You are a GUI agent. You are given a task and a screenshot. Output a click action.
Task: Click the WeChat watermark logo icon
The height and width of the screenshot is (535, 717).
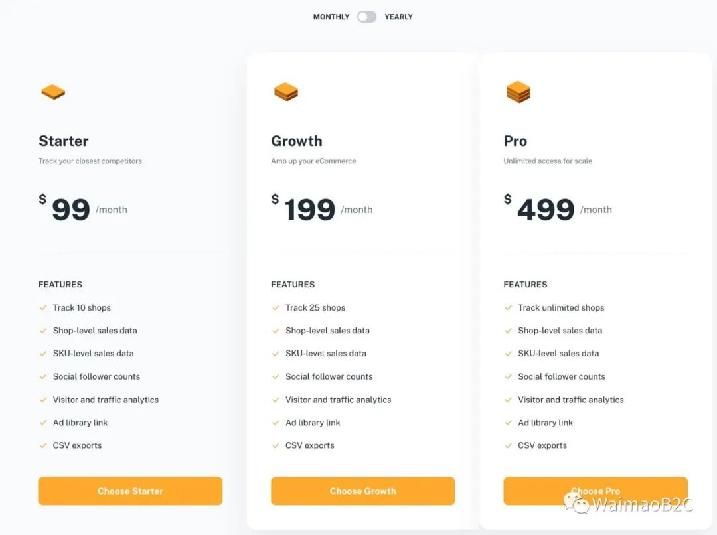click(575, 502)
